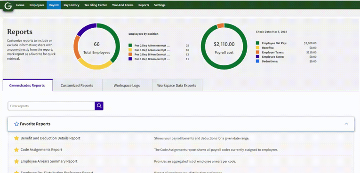Go to Tax Filing Center
Viewport: 360px width, 173px height.
[x=96, y=5]
